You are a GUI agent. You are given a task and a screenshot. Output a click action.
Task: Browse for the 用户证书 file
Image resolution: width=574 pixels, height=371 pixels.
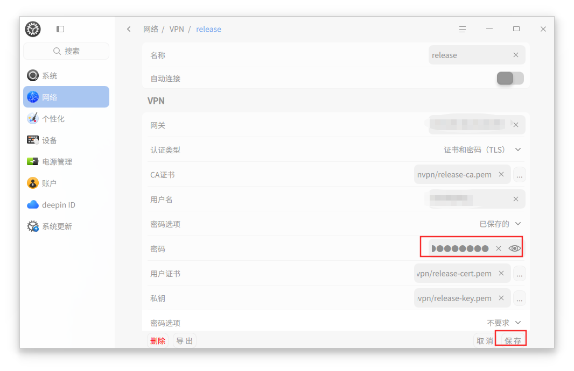click(520, 273)
